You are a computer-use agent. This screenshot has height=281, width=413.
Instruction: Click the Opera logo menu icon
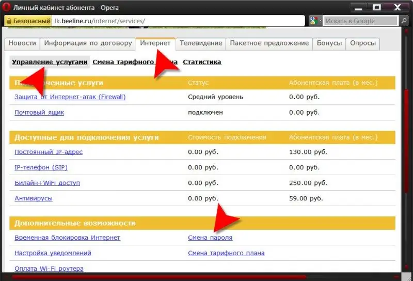pos(6,7)
